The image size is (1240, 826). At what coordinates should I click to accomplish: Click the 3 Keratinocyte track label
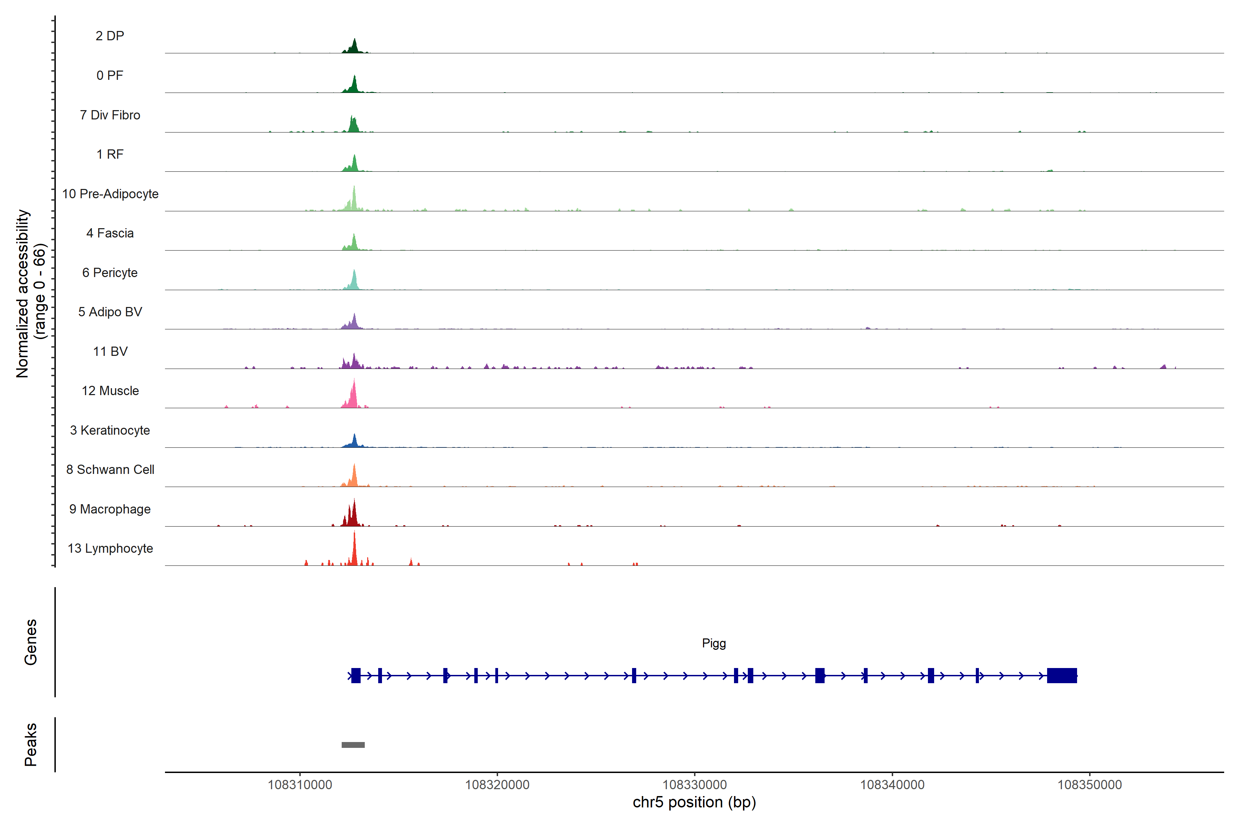[x=110, y=431]
